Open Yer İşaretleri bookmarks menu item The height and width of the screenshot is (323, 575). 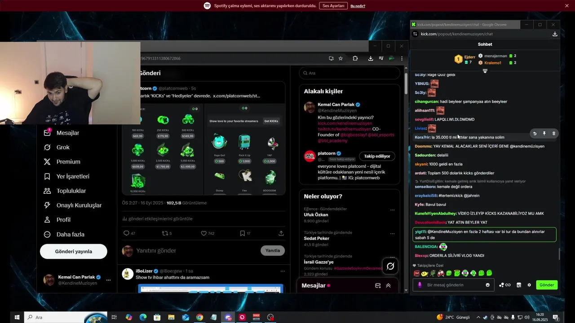[x=66, y=176]
